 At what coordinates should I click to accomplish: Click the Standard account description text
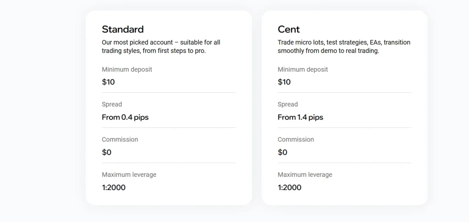pyautogui.click(x=161, y=47)
